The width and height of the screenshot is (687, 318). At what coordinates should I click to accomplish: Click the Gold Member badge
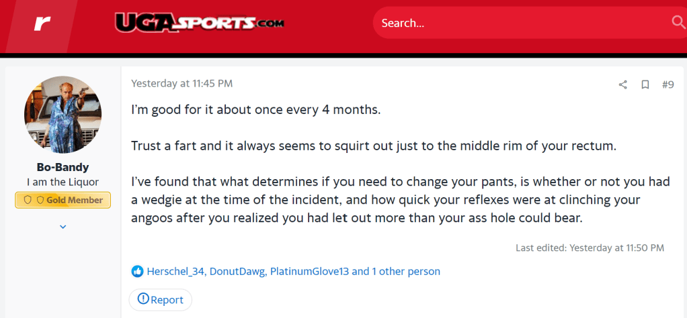pyautogui.click(x=63, y=200)
